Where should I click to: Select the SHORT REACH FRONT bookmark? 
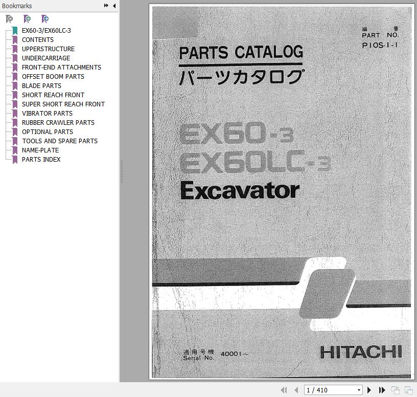pos(53,95)
